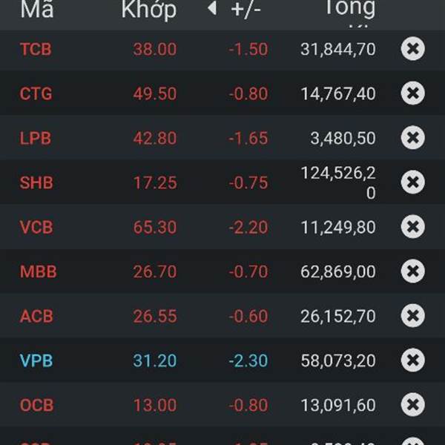Remove ACB from the watchlist
Image resolution: width=445 pixels, height=445 pixels.
pos(412,316)
